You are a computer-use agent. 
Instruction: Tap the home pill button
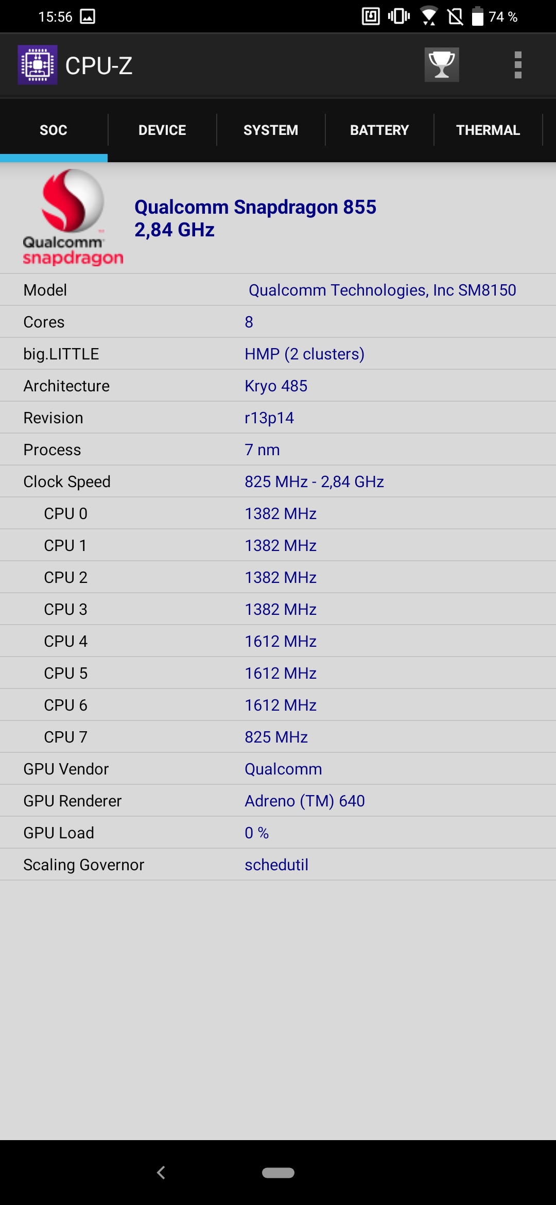[278, 1173]
